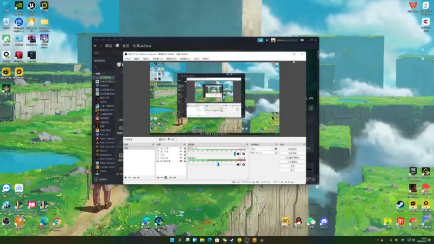Click Start Streaming button in OBS controls
The height and width of the screenshot is (244, 434).
click(292, 149)
